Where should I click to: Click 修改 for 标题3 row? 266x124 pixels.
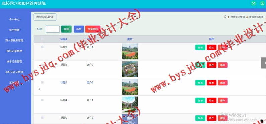(x=212, y=83)
